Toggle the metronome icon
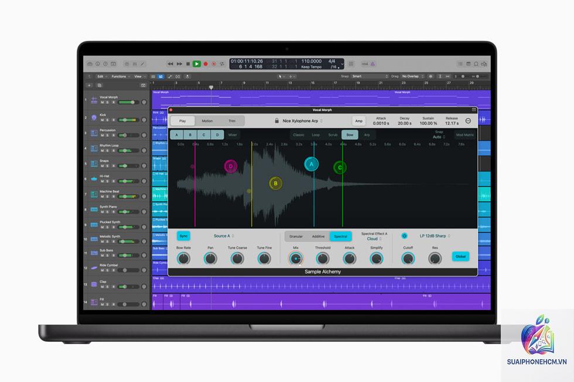The width and height of the screenshot is (574, 382). tap(373, 64)
